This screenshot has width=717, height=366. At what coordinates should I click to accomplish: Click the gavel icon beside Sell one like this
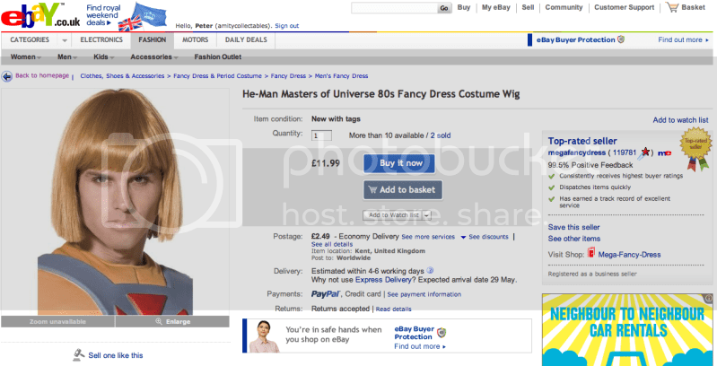(79, 354)
